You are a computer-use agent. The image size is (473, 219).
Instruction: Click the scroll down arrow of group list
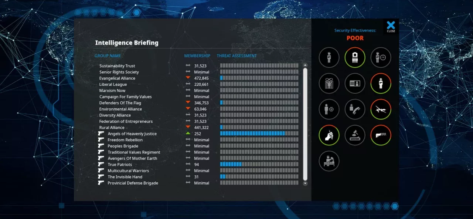point(305,183)
